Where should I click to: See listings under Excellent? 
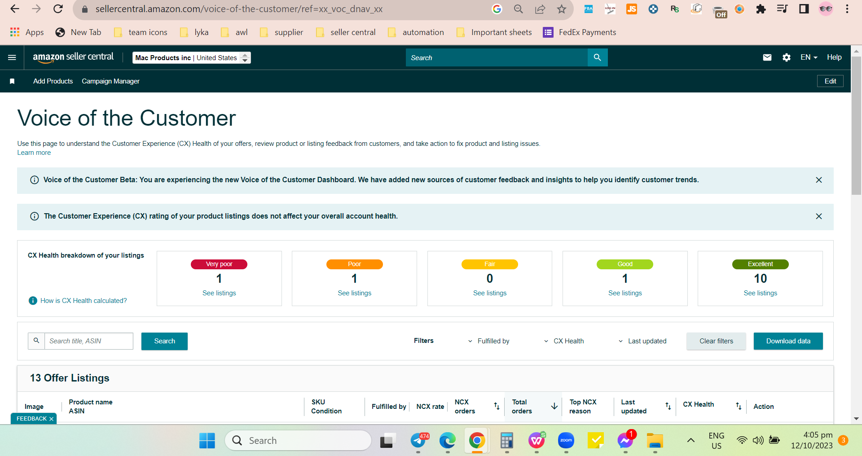pyautogui.click(x=761, y=293)
